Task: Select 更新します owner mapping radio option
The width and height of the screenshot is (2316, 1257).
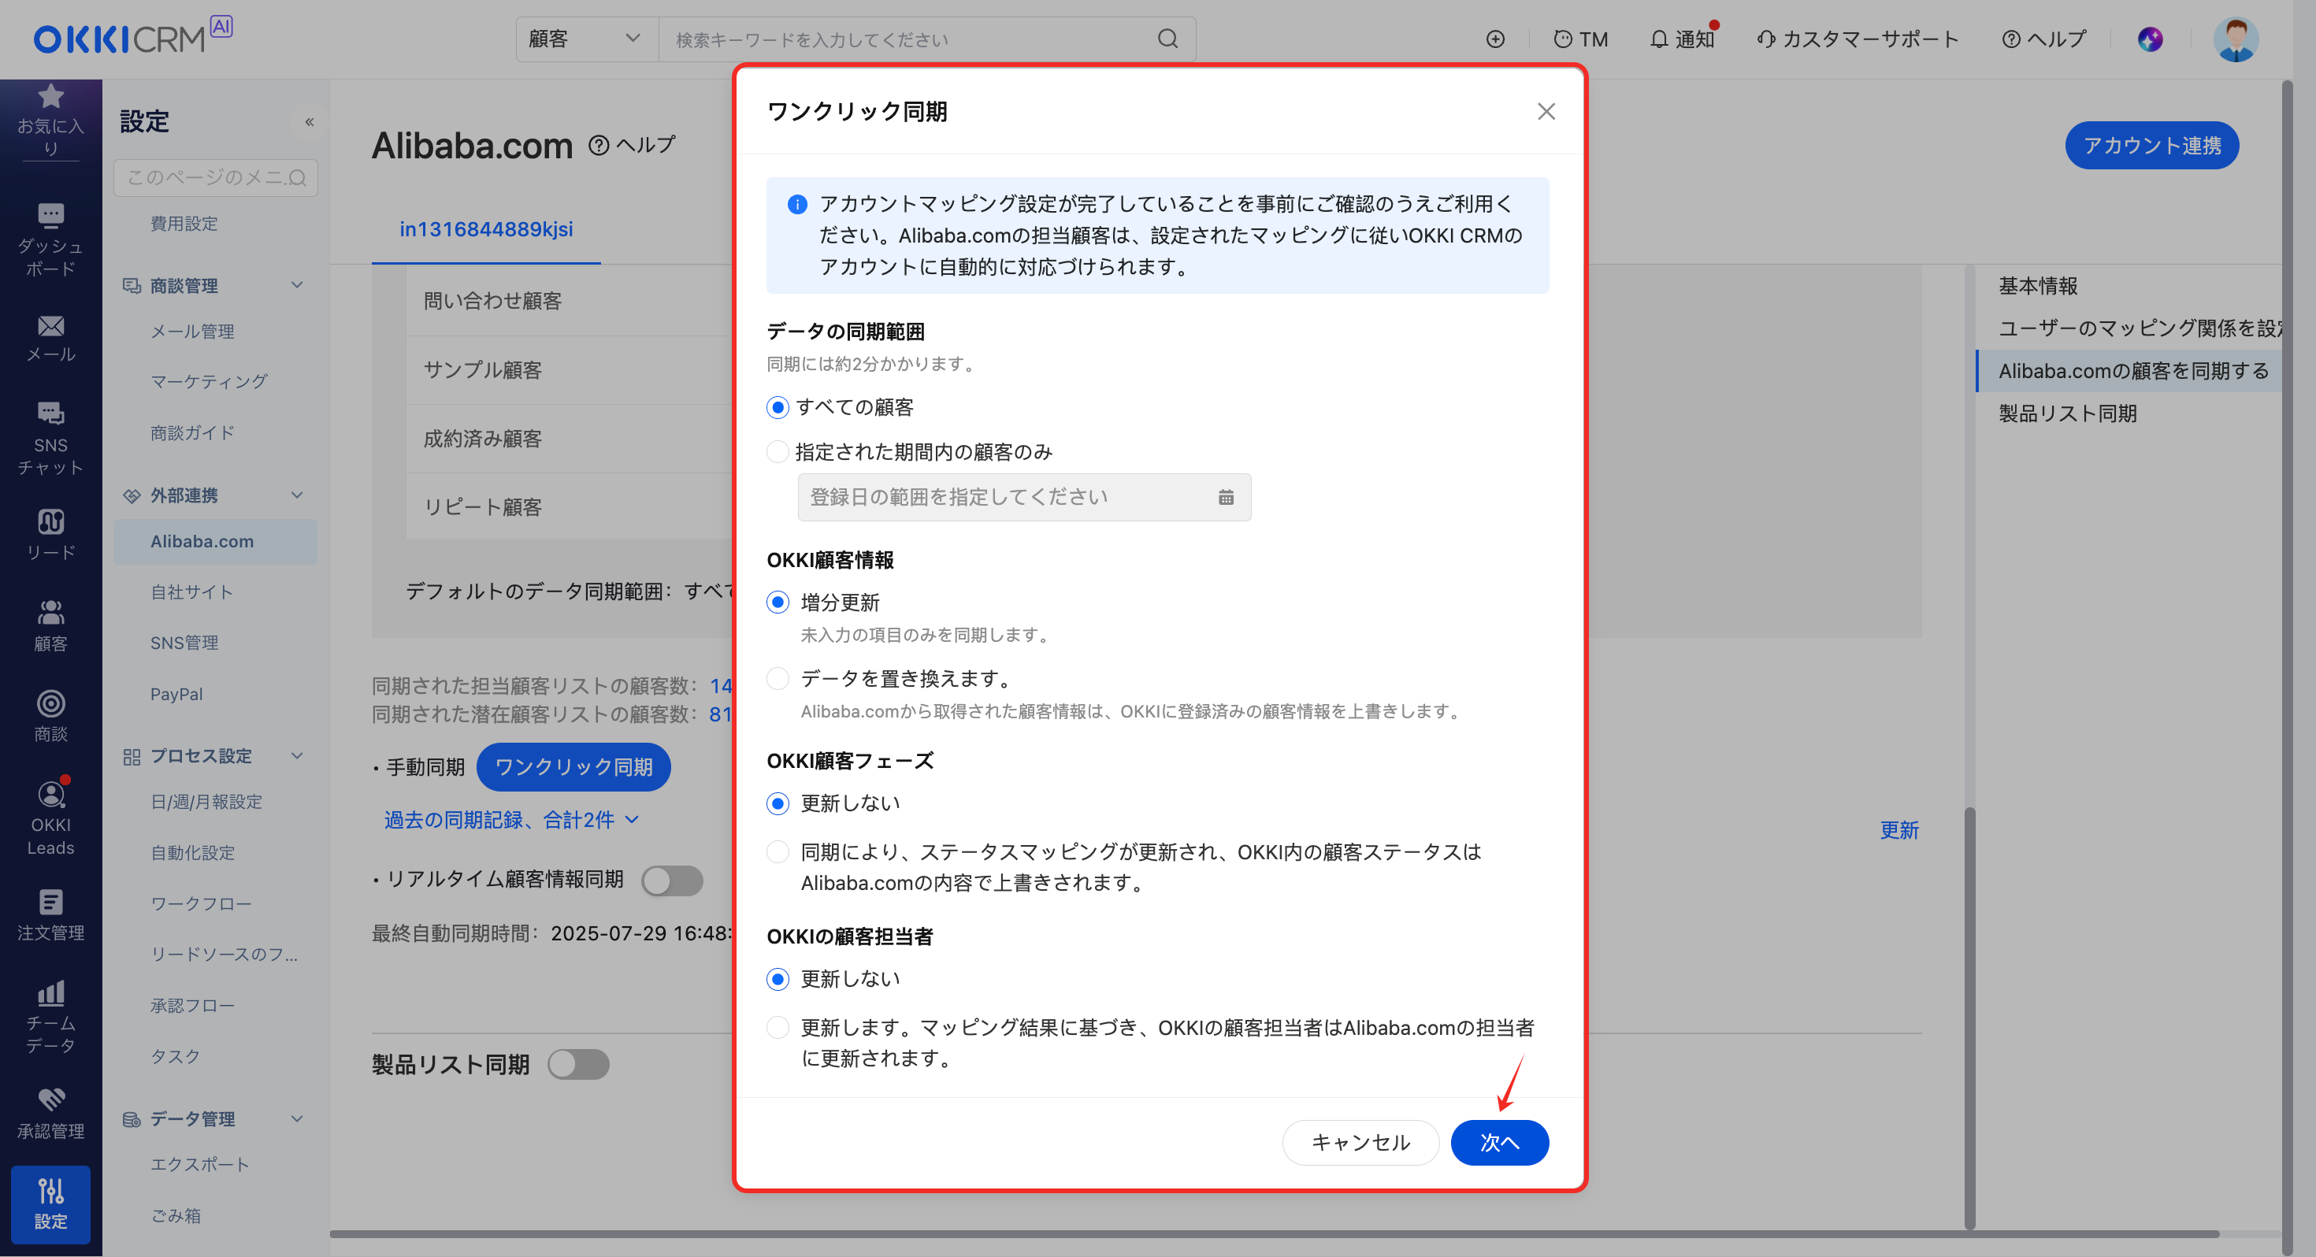Action: coord(778,1027)
